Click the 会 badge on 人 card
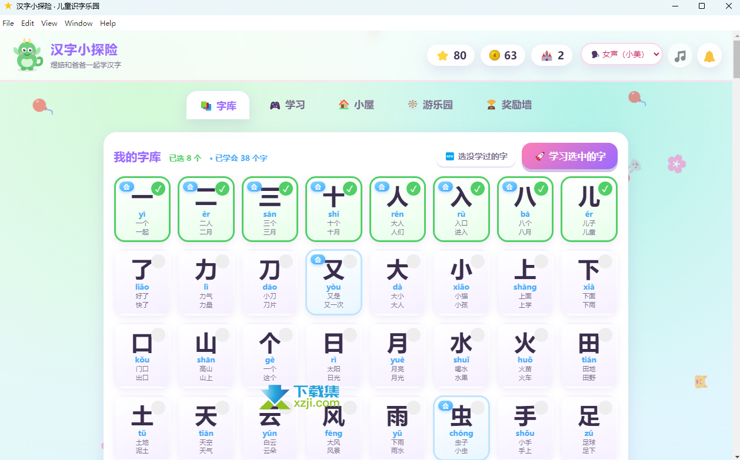Viewport: 740px width, 460px height. 382,187
